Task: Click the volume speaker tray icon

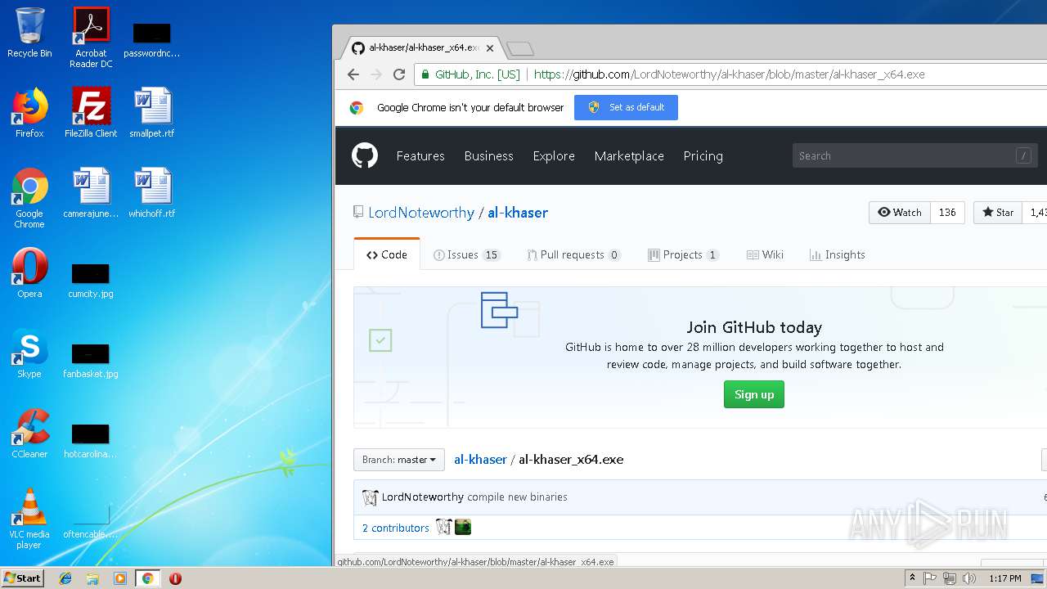Action: point(969,578)
